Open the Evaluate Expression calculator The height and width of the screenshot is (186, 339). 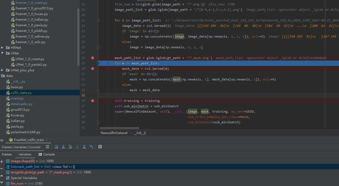coord(100,147)
